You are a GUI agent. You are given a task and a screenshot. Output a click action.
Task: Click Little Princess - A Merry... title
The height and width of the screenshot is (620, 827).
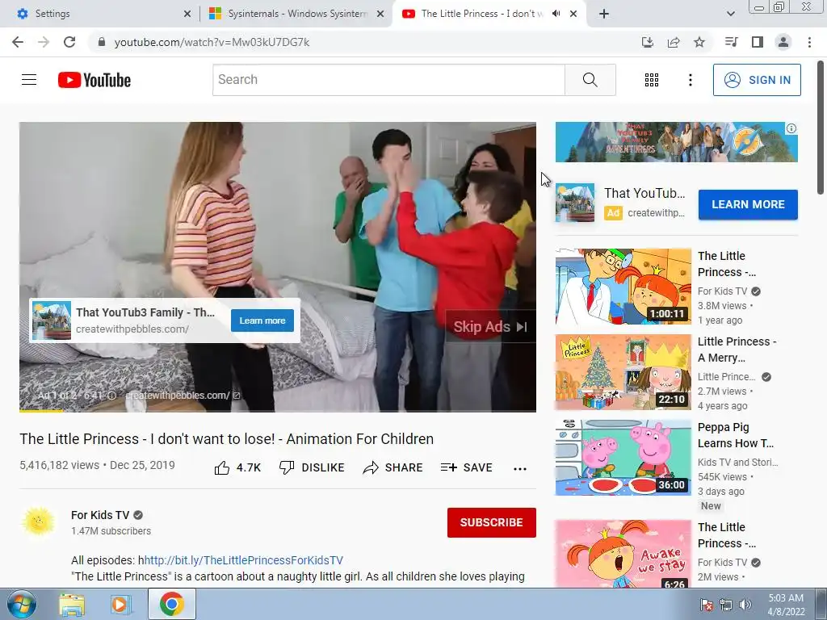pos(737,350)
